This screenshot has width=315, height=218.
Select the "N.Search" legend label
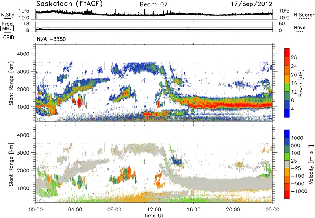[304, 15]
